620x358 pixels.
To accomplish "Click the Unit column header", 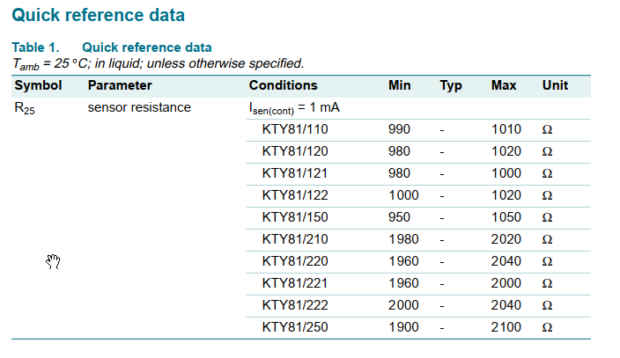I will point(555,85).
